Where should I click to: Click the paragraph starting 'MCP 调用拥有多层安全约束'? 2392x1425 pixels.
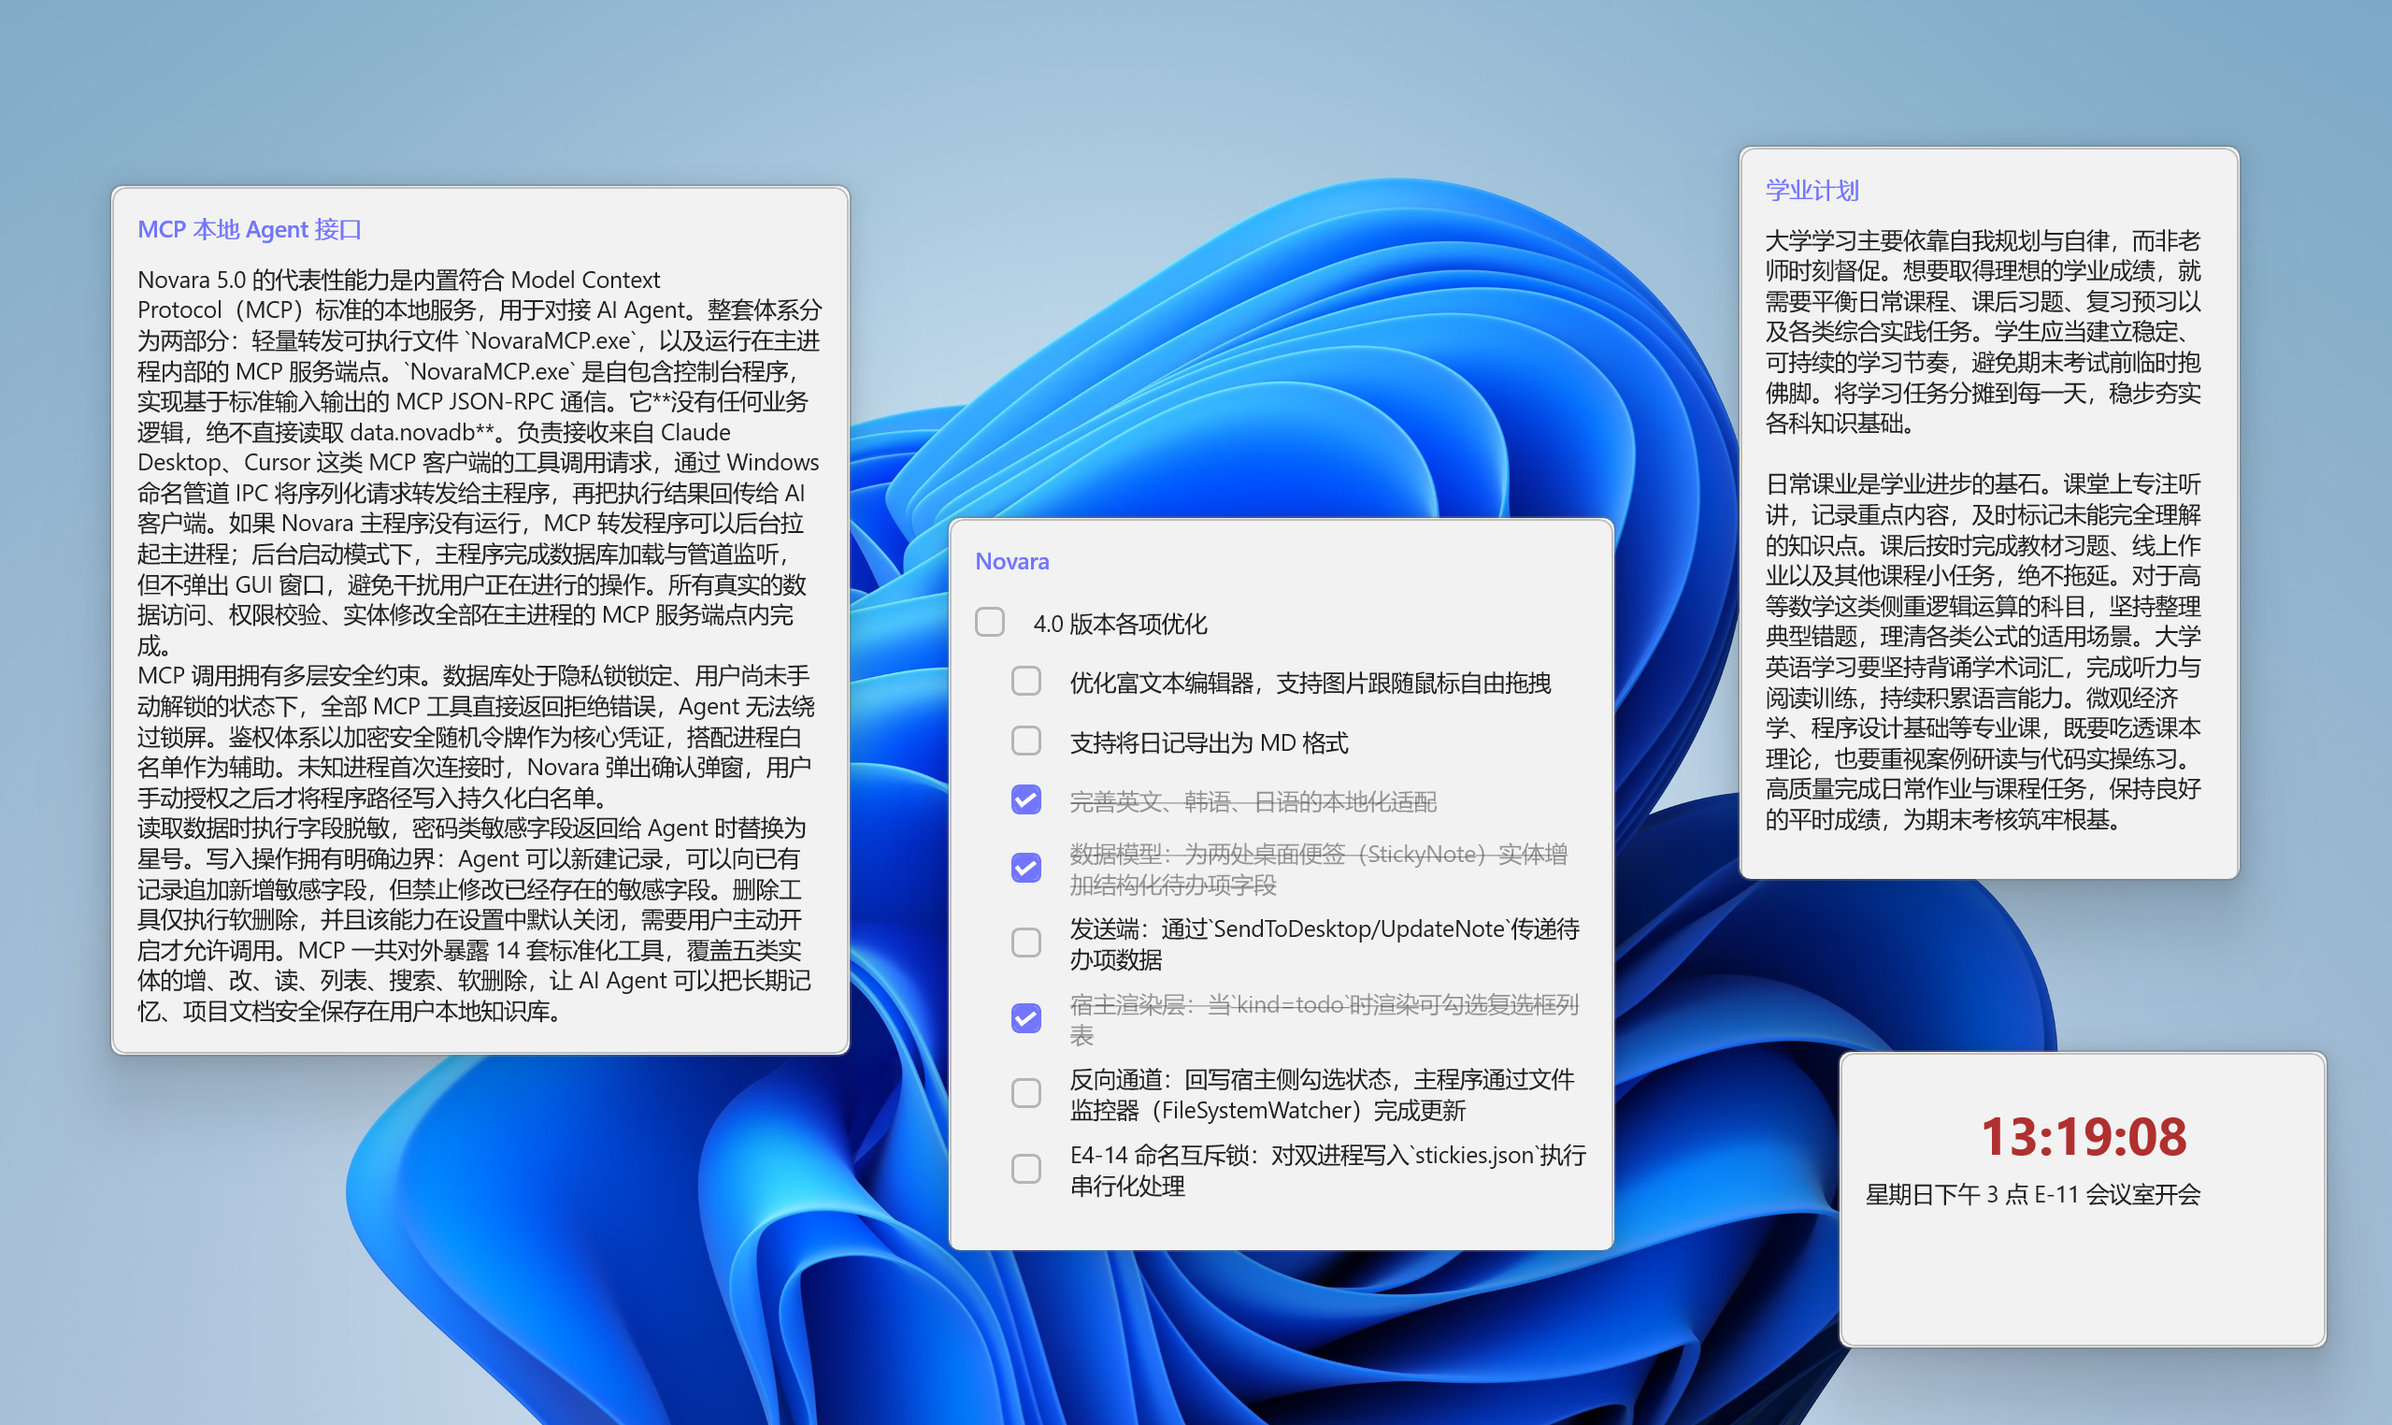pyautogui.click(x=476, y=737)
